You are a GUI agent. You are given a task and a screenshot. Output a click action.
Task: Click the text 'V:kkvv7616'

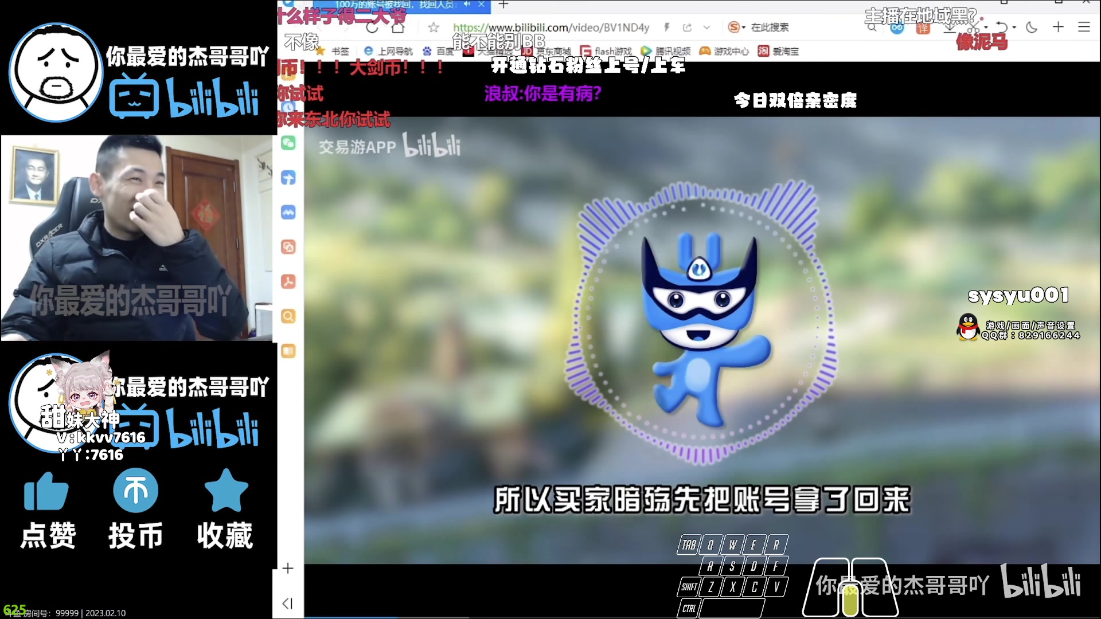(101, 437)
